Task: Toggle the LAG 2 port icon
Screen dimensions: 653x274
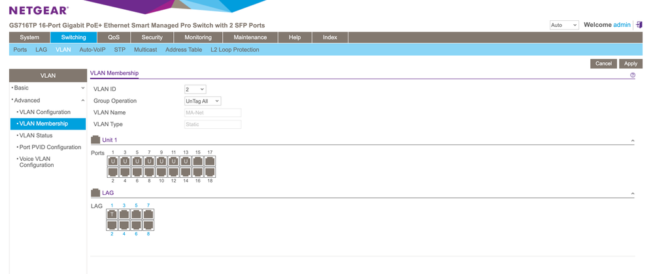Action: pyautogui.click(x=112, y=225)
